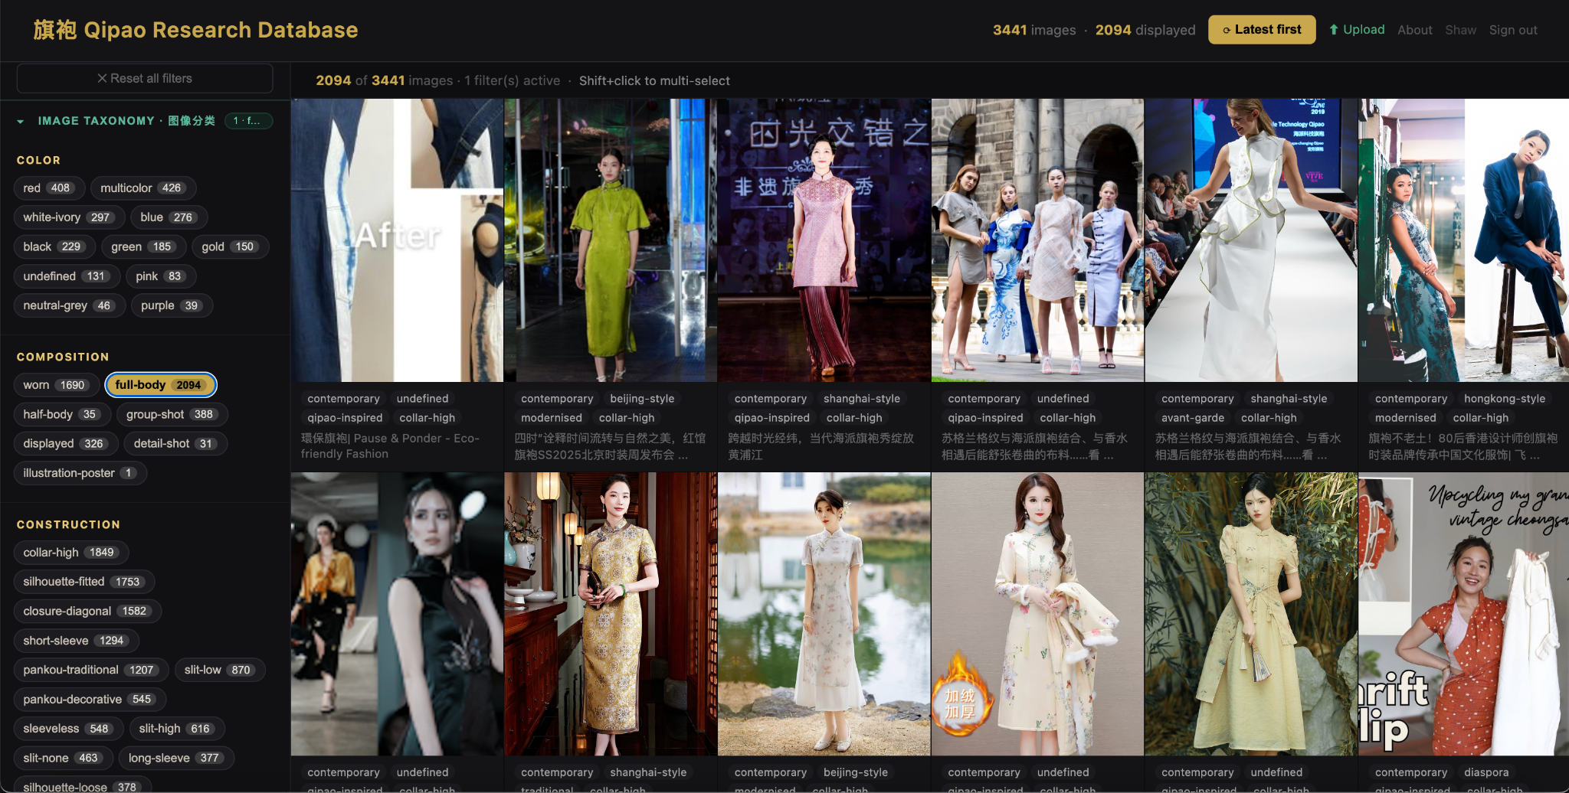The height and width of the screenshot is (793, 1569).
Task: Filter by closure-diagonal construction
Action: [87, 611]
